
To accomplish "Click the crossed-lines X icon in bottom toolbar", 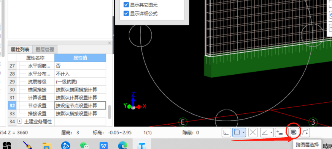I will click(x=253, y=133).
